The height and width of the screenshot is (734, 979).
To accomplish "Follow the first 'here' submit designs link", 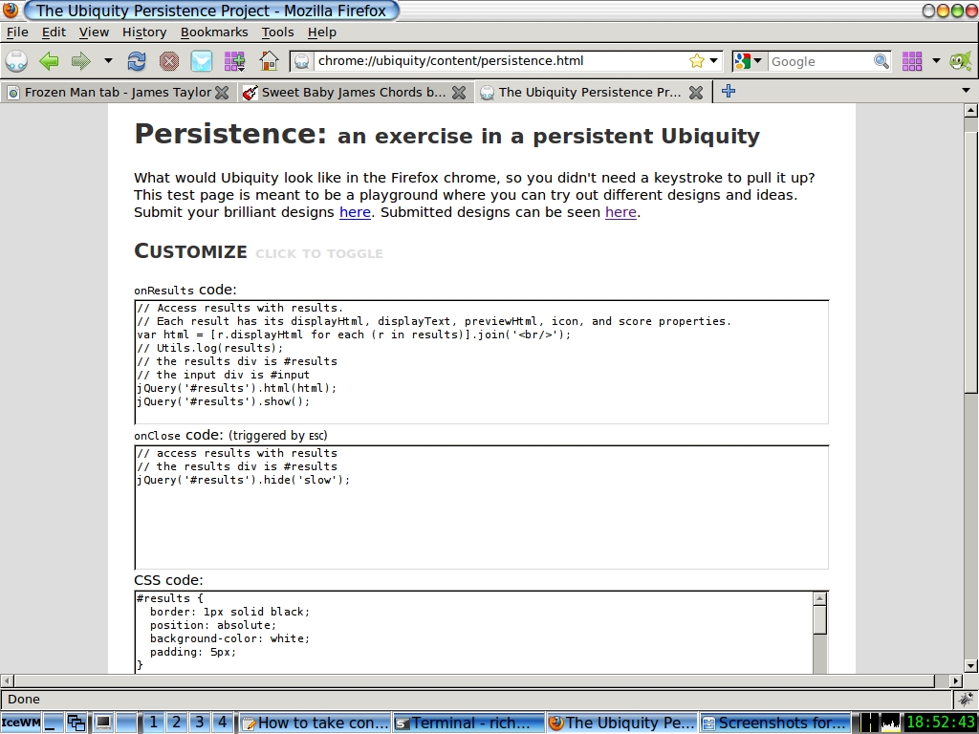I will pos(355,212).
